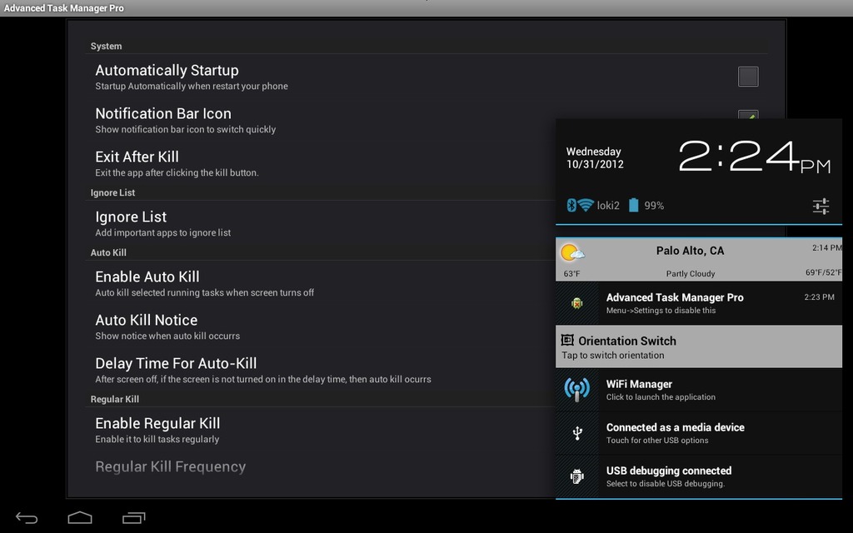Tap the 2:14 PM weather timestamp
Screen dimensions: 853x533
pyautogui.click(x=826, y=248)
